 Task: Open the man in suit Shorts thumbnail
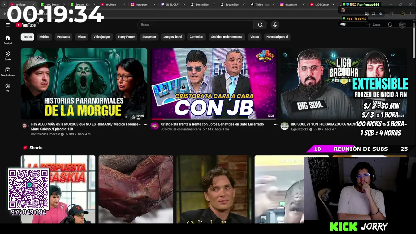click(x=214, y=189)
